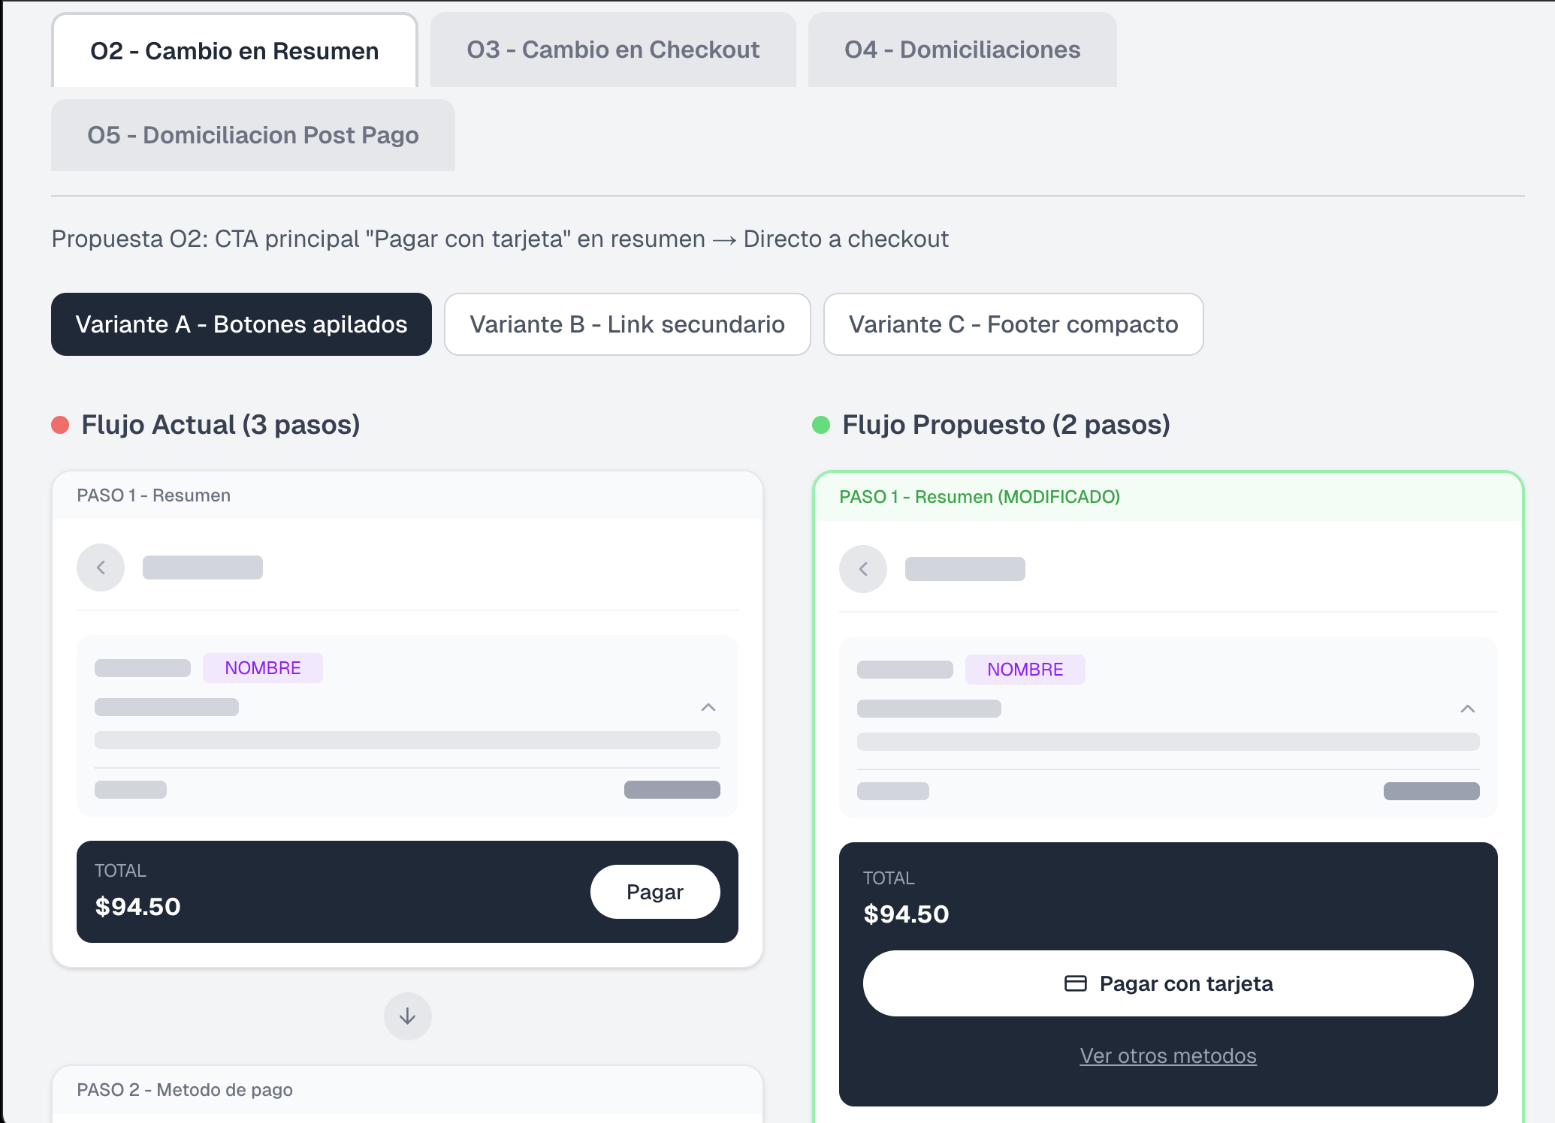
Task: Click back arrow in proposed flow Resumen
Action: click(x=863, y=569)
